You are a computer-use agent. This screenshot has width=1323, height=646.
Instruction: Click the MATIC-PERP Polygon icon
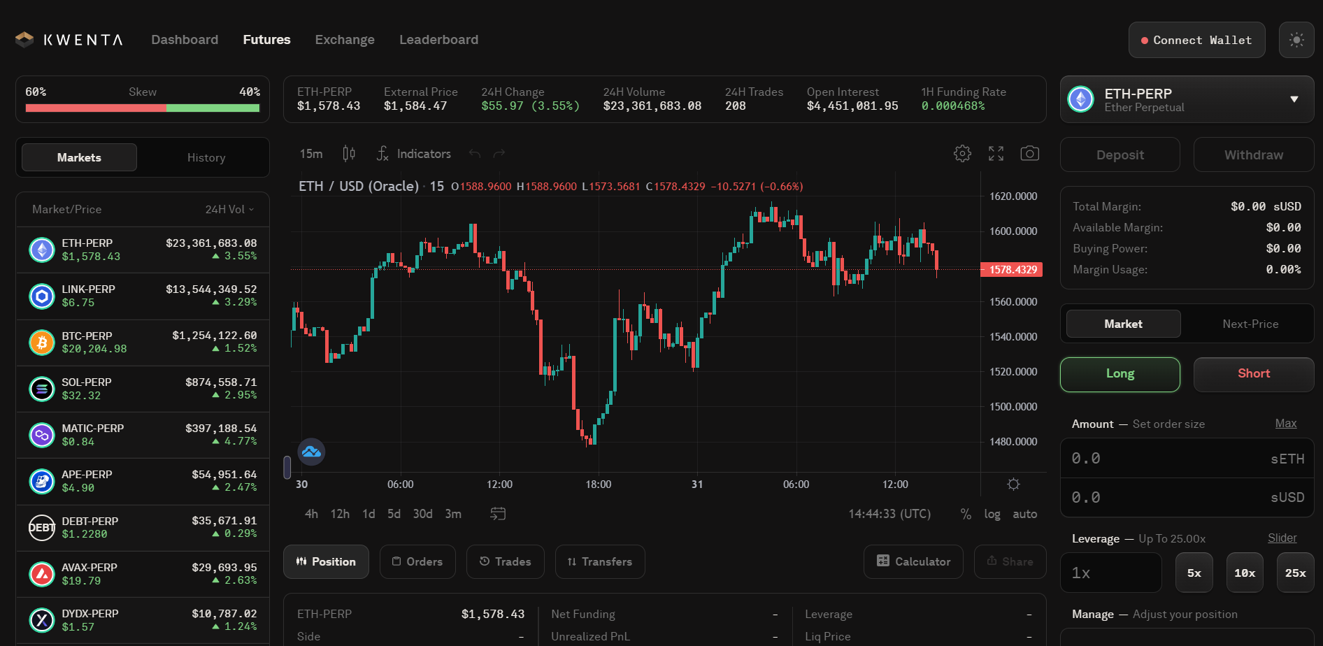(x=42, y=435)
